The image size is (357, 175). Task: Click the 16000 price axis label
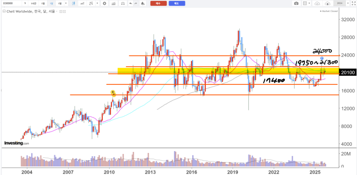(x=348, y=91)
